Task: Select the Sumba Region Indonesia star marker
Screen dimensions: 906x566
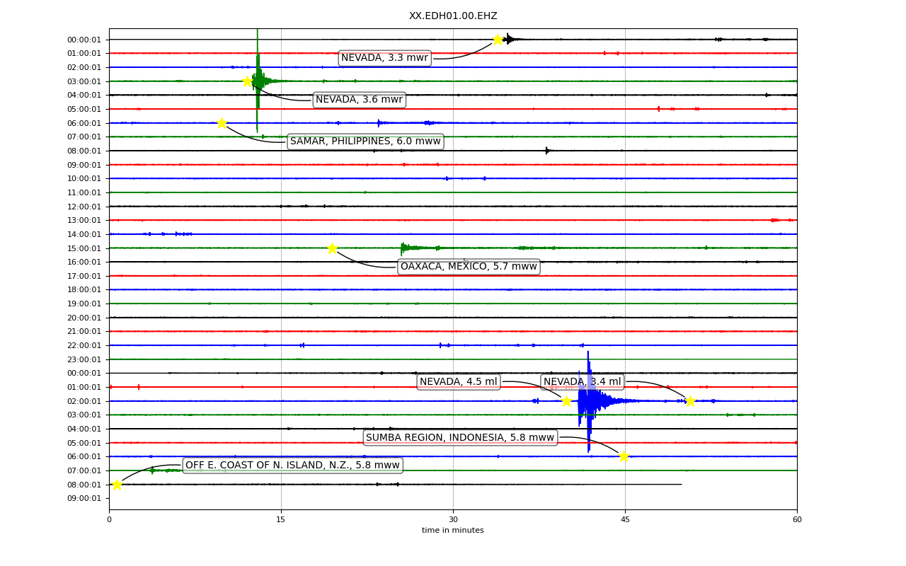Action: [624, 456]
